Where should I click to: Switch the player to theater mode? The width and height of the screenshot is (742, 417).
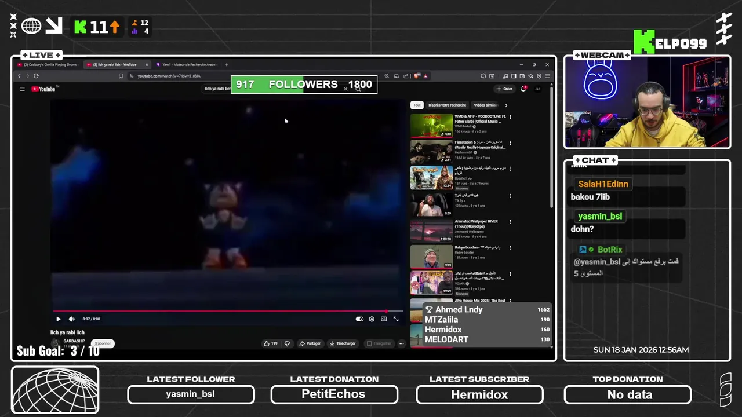384,319
